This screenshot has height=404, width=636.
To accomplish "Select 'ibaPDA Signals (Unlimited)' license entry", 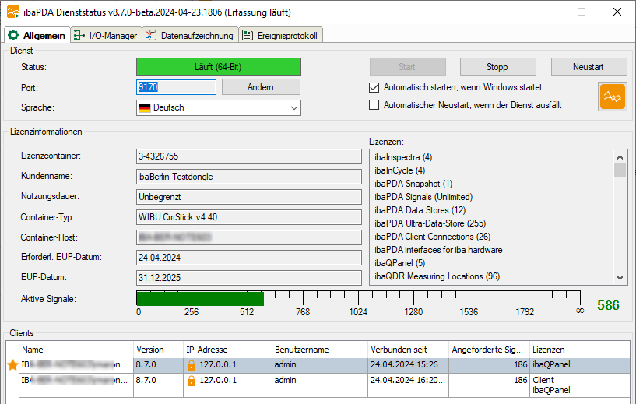I will pyautogui.click(x=423, y=197).
